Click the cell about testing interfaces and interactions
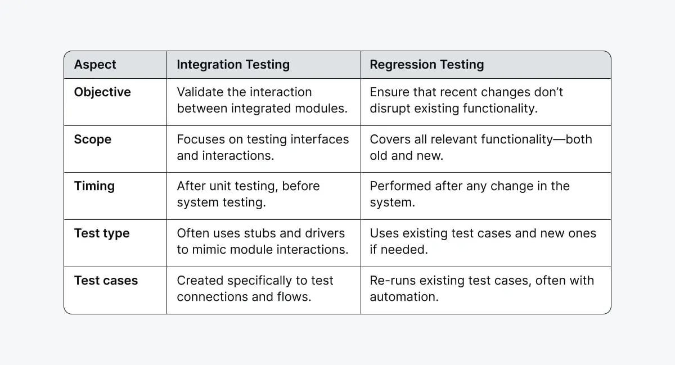 coord(263,147)
